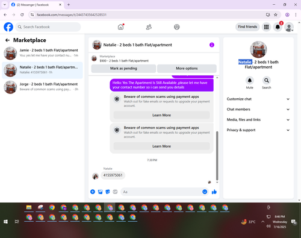This screenshot has width=301, height=238.
Task: Expand Chat members section
Action: pos(258,110)
